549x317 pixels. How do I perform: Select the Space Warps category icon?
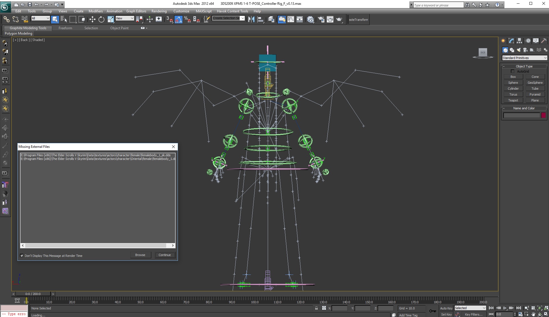click(539, 50)
